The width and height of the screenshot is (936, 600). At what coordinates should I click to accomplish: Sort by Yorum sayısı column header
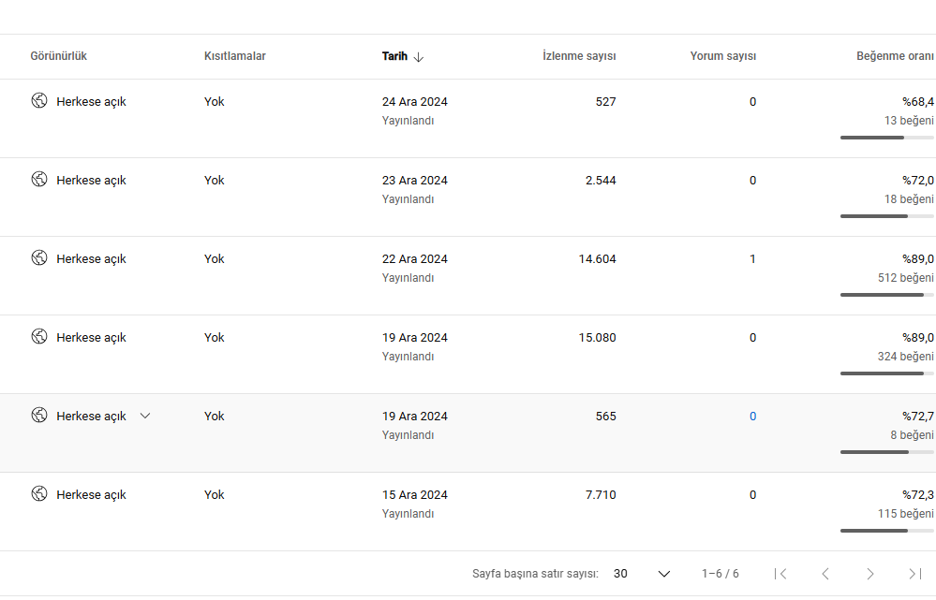click(723, 56)
